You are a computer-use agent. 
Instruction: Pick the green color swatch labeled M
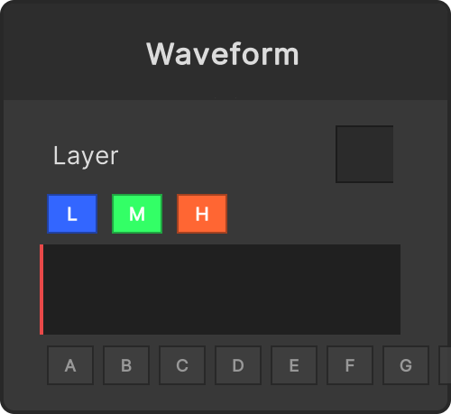(137, 214)
